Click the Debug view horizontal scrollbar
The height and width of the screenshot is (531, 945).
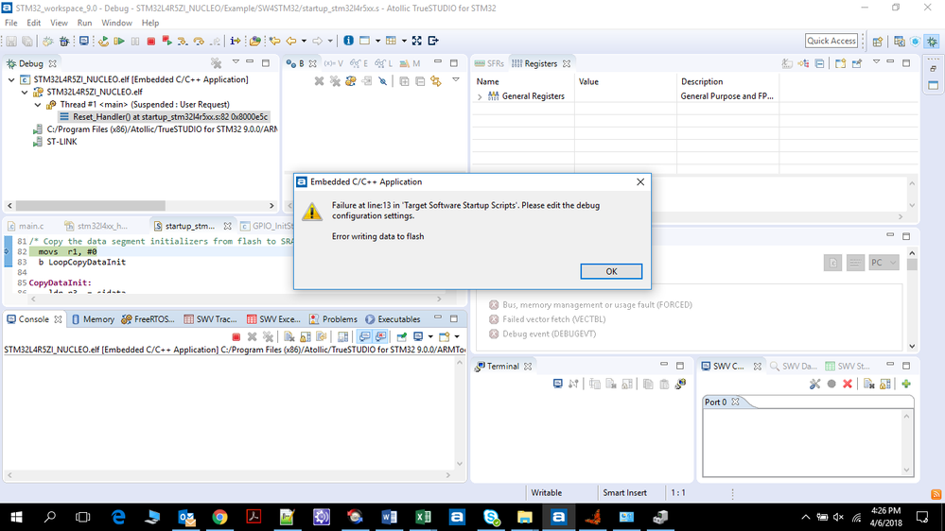[x=140, y=206]
